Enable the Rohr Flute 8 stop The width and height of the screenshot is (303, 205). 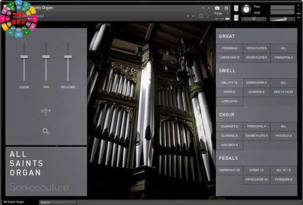coord(257,58)
